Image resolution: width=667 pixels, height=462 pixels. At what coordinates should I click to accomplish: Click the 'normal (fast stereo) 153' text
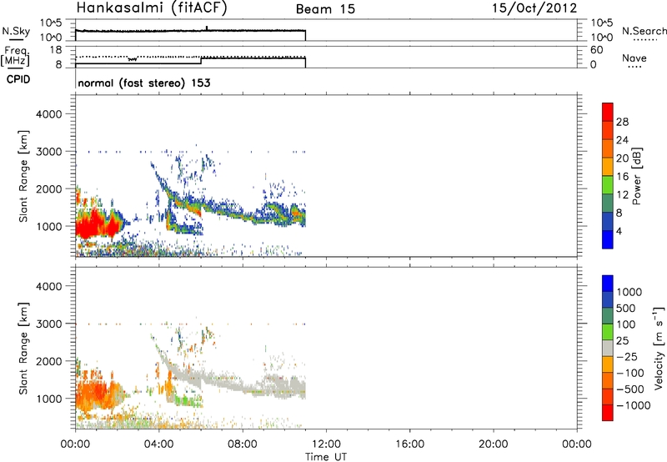(144, 83)
